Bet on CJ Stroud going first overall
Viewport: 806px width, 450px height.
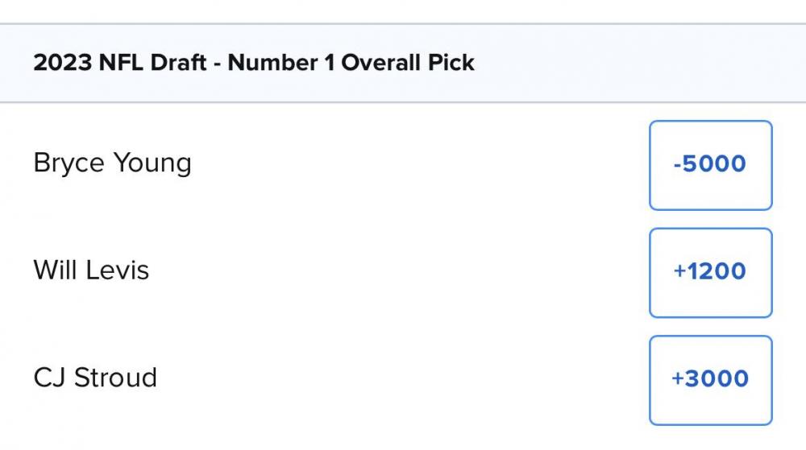(x=710, y=379)
